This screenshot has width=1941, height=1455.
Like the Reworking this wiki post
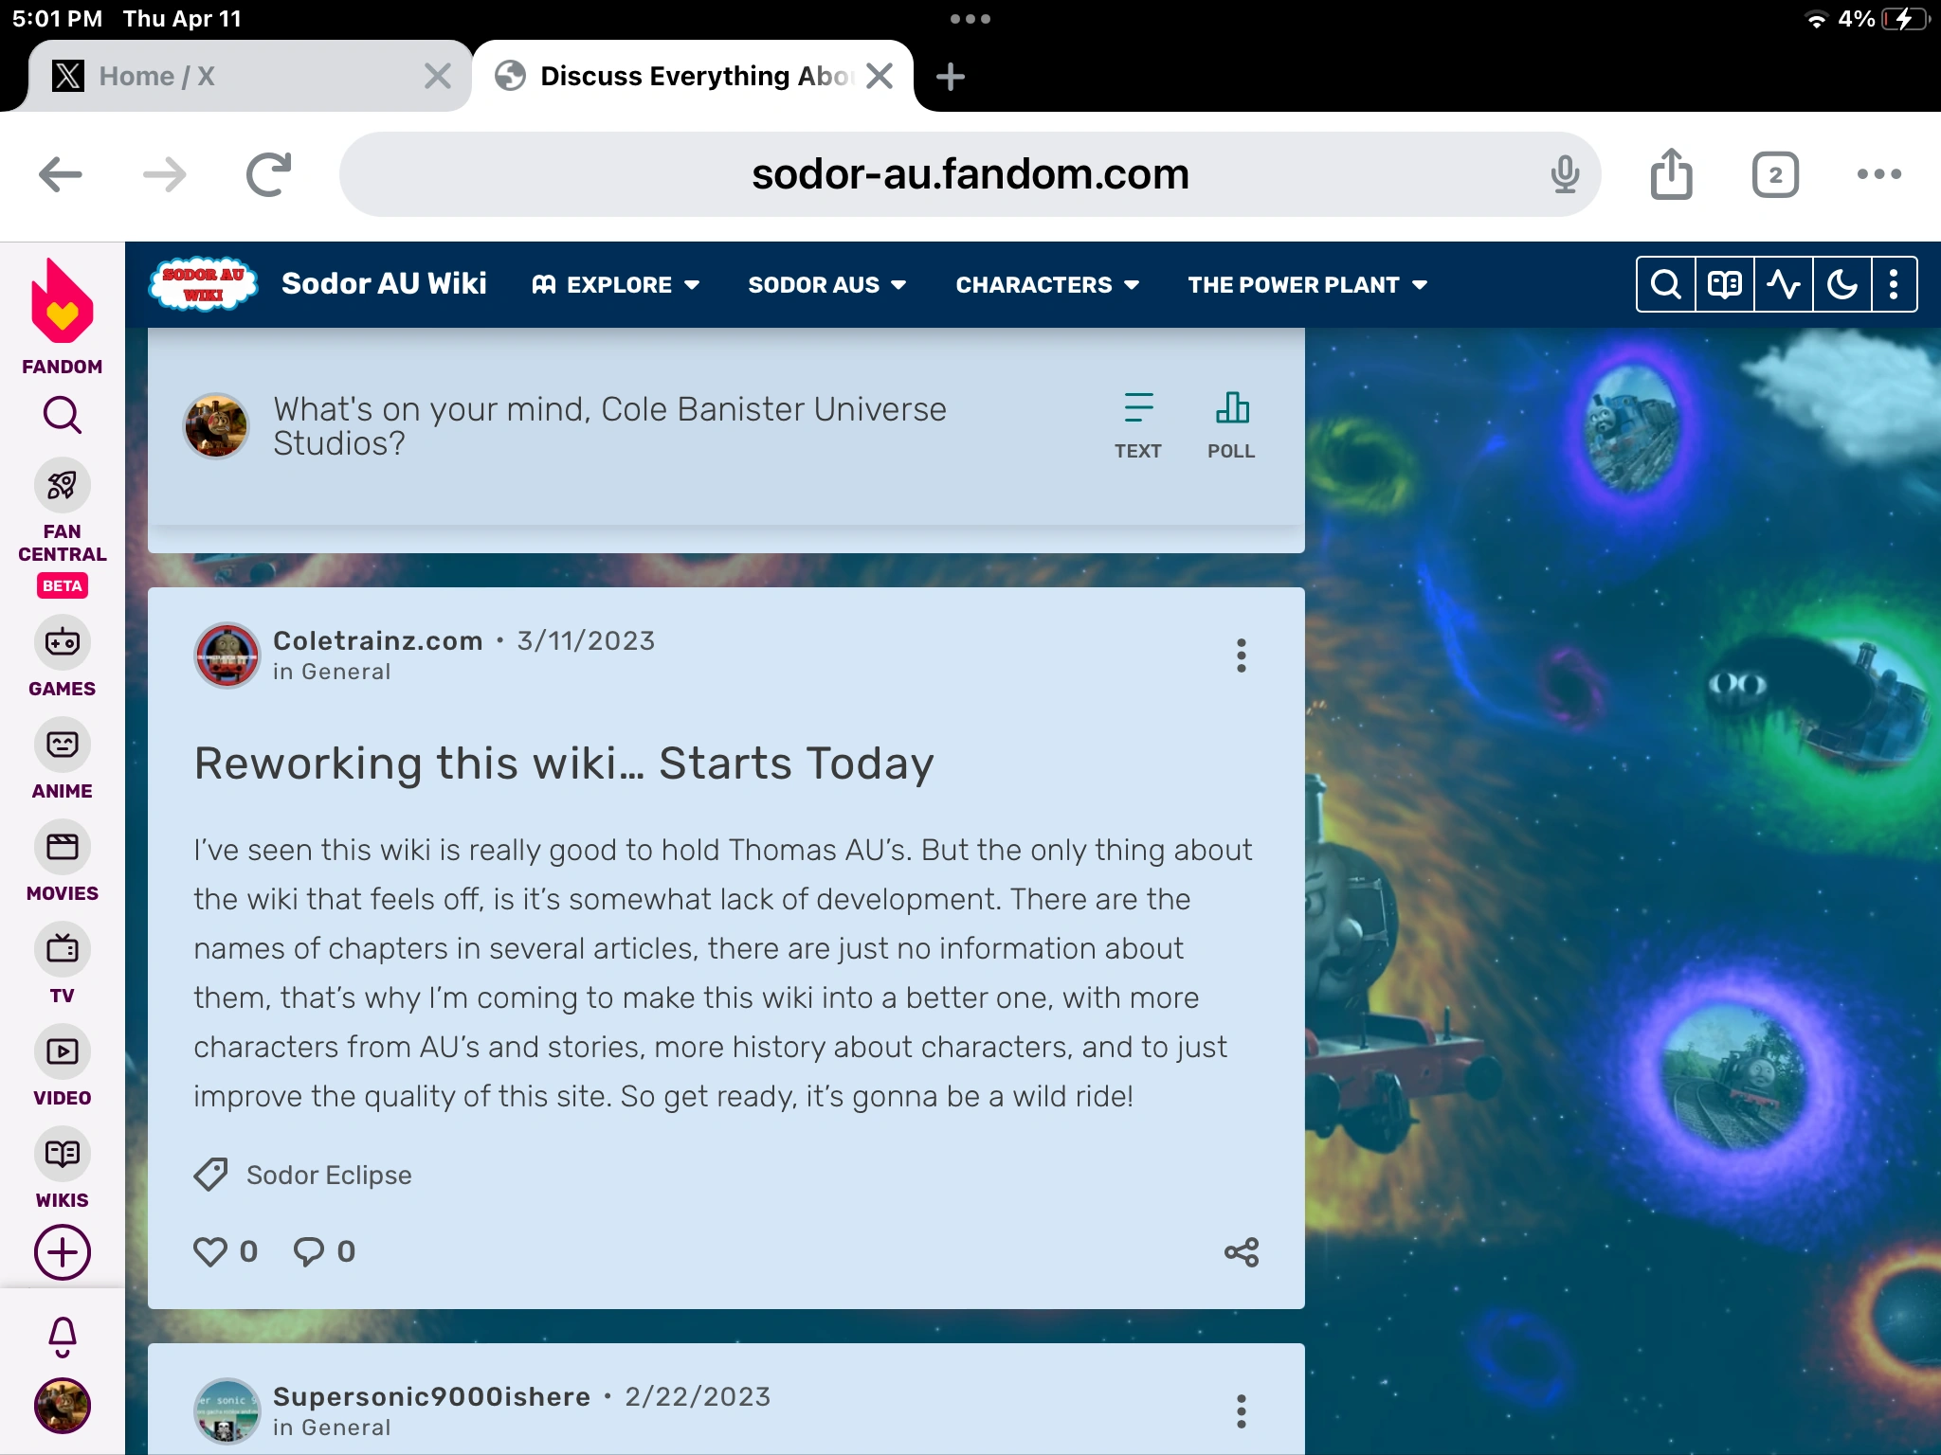(x=212, y=1250)
